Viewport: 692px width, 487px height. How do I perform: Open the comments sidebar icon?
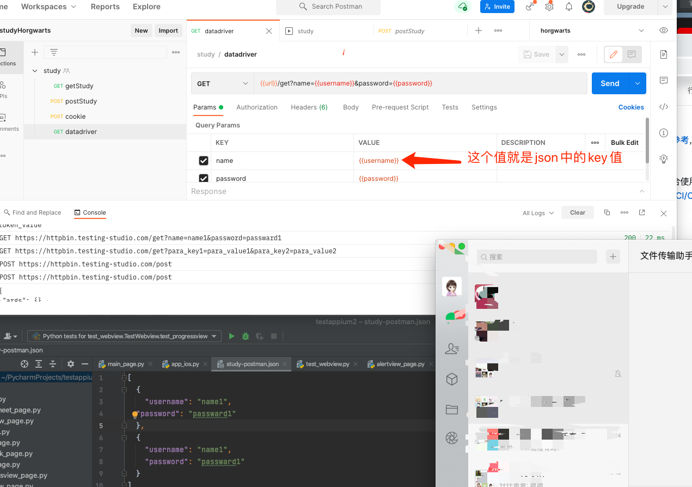(x=664, y=81)
